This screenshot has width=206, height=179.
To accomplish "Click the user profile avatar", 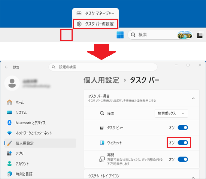I will [x=12, y=83].
